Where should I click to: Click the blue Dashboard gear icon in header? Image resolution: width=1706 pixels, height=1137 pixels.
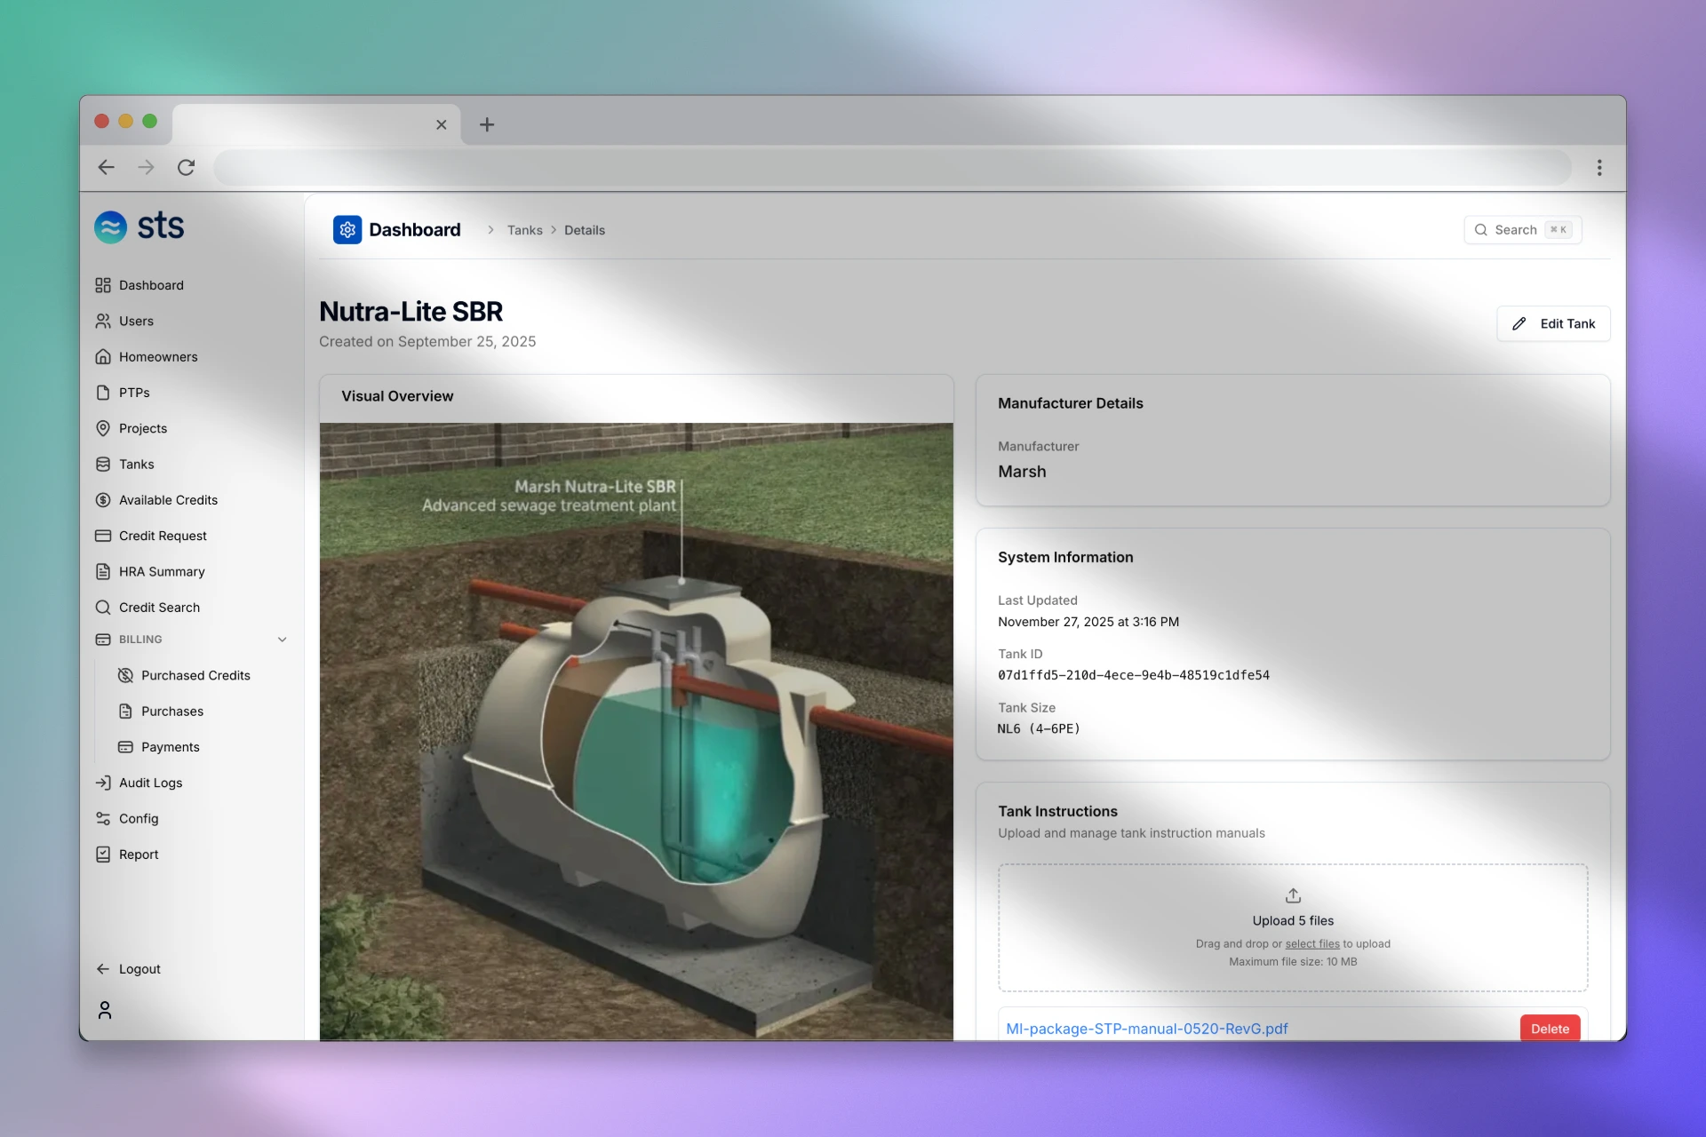pyautogui.click(x=347, y=230)
